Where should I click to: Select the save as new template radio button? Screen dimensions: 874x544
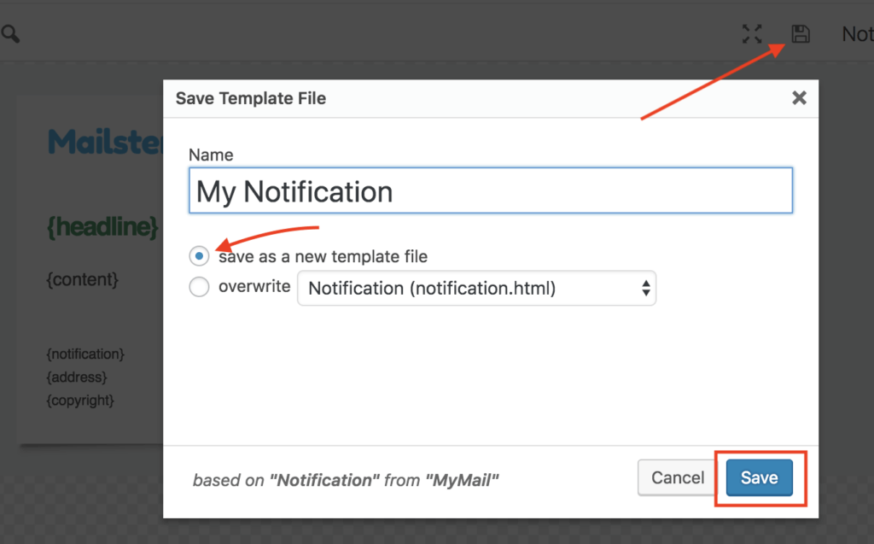[199, 255]
